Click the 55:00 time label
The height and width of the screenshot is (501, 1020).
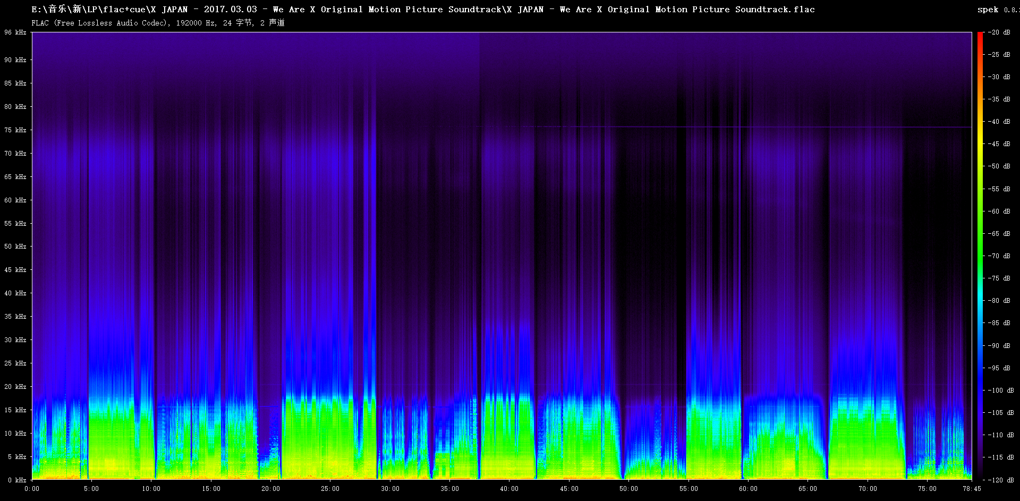click(688, 489)
